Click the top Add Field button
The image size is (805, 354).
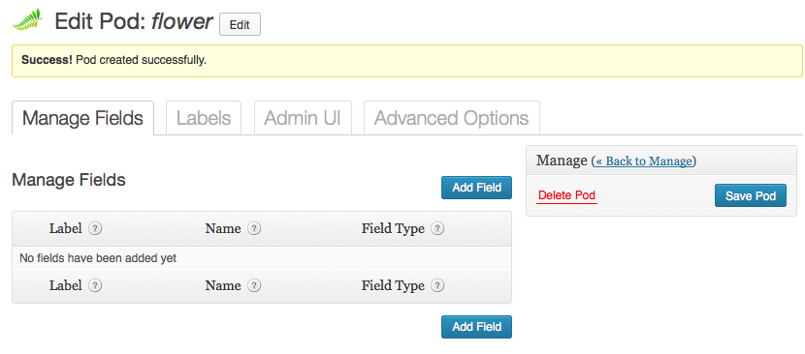click(x=476, y=188)
